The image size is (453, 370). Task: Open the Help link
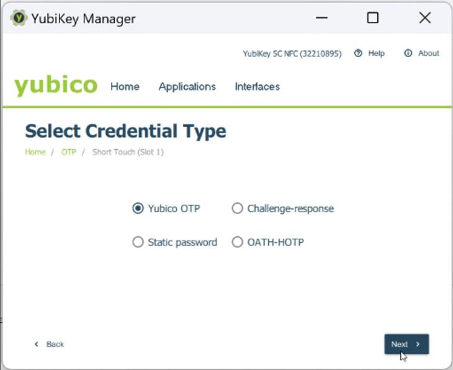[x=376, y=53]
